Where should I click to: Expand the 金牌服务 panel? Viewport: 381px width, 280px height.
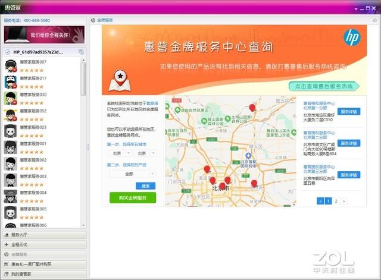(x=44, y=254)
